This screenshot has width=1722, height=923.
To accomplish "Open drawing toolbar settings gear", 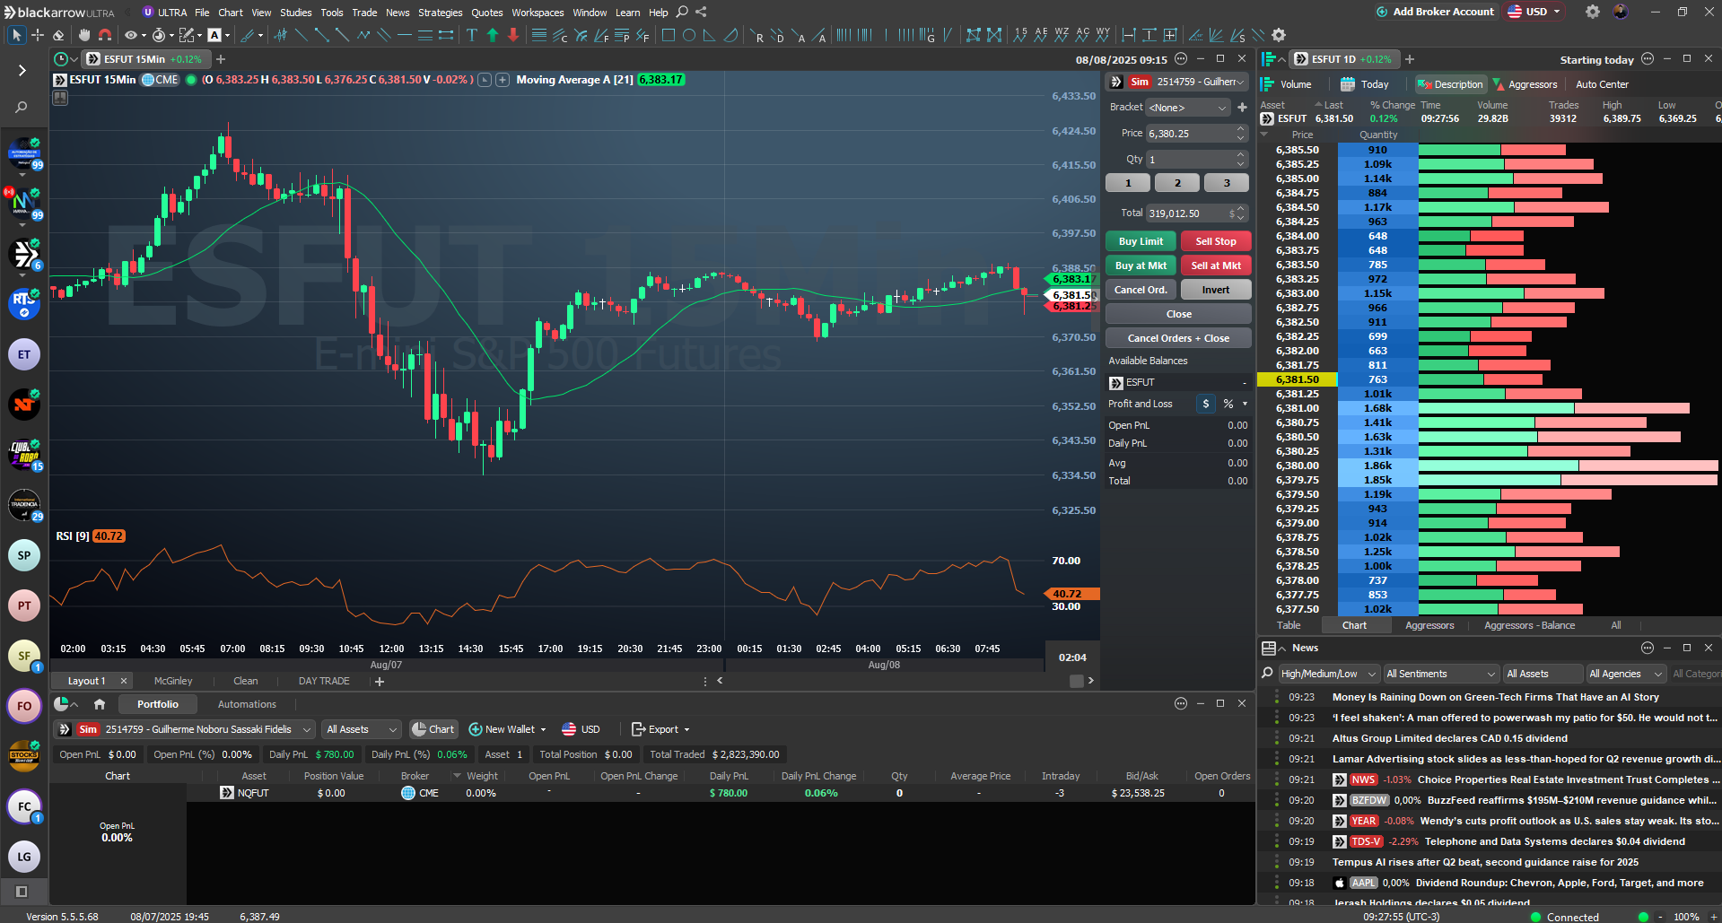I will (x=1279, y=35).
